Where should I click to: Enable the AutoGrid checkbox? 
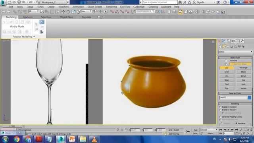tap(226, 61)
